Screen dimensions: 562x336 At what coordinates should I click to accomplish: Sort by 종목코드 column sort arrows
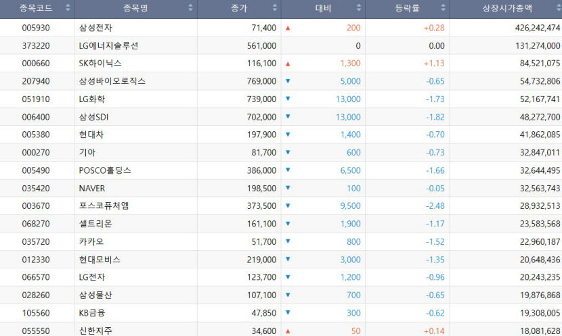68,7
